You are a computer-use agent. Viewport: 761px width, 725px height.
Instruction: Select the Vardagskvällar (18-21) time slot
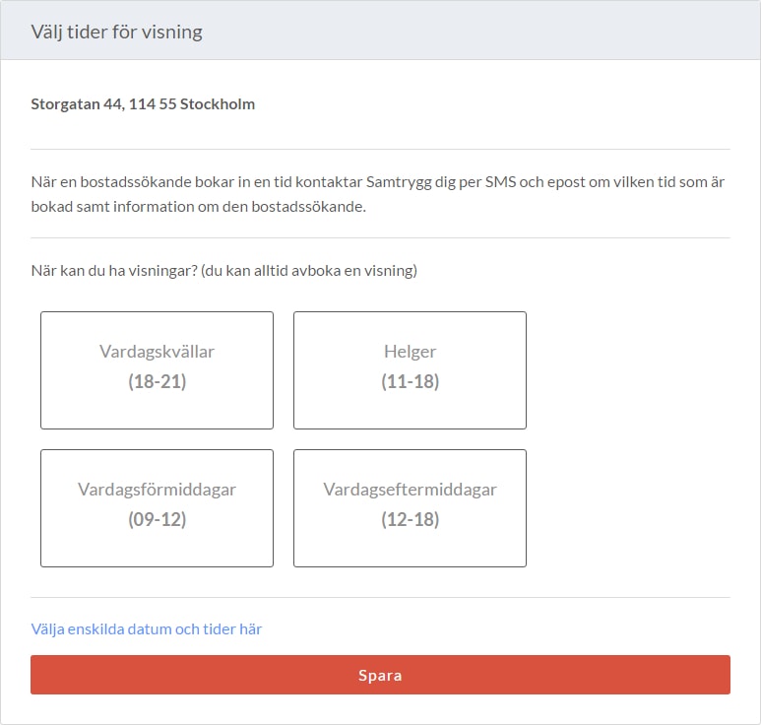click(x=157, y=370)
